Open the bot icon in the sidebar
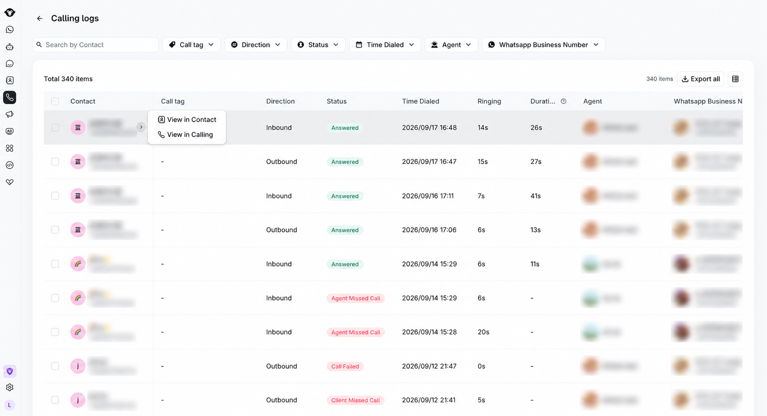 click(9, 47)
